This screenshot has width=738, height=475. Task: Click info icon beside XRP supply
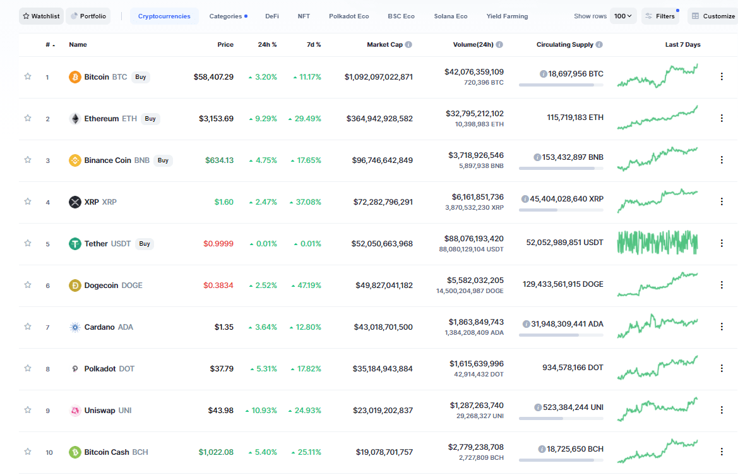coord(525,199)
